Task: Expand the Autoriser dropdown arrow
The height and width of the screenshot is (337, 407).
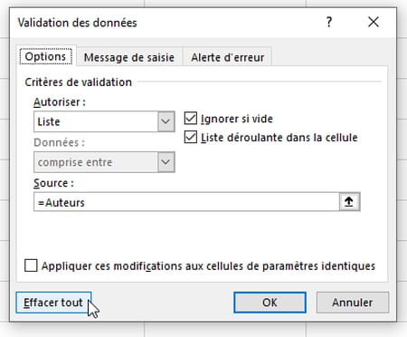Action: pyautogui.click(x=166, y=121)
